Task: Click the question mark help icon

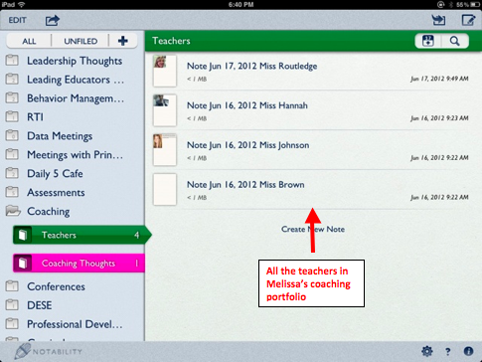Action: click(447, 352)
